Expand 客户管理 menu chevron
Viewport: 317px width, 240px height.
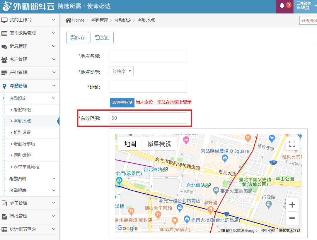(54, 59)
